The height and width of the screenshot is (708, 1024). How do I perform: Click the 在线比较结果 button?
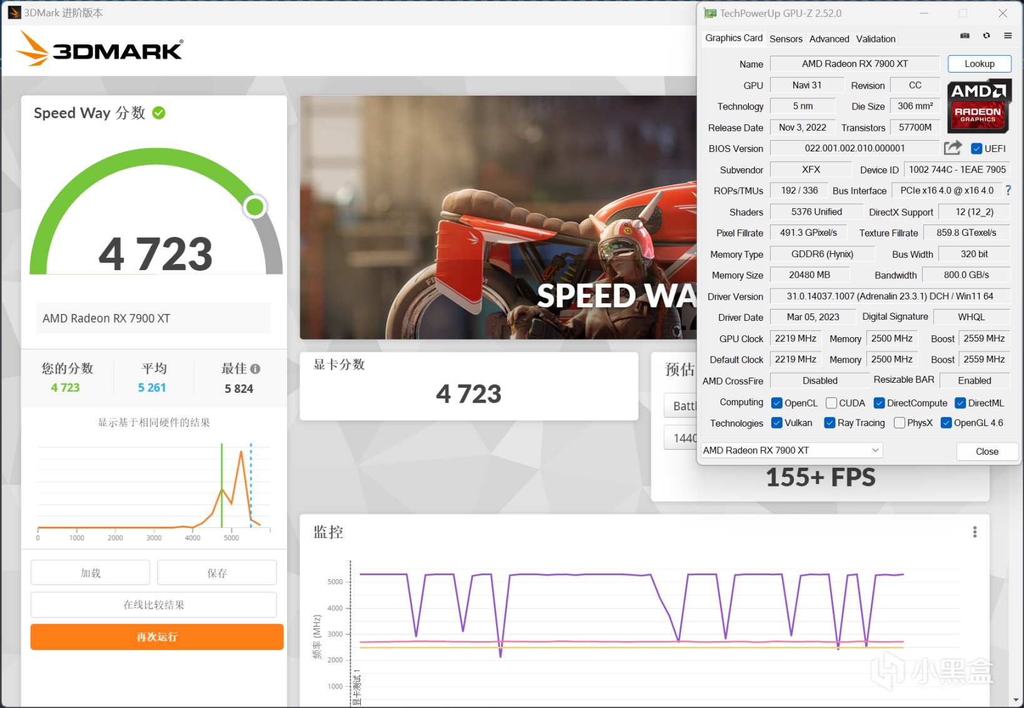pos(154,604)
